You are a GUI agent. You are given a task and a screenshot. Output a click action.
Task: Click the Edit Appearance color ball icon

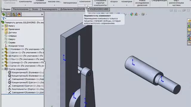(132, 14)
